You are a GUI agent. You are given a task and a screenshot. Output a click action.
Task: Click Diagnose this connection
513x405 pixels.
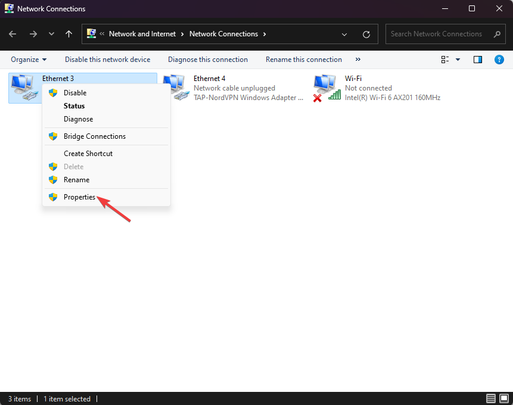pyautogui.click(x=207, y=60)
